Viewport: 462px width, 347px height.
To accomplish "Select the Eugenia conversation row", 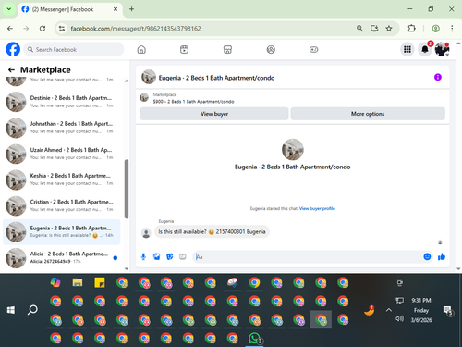I will [62, 231].
